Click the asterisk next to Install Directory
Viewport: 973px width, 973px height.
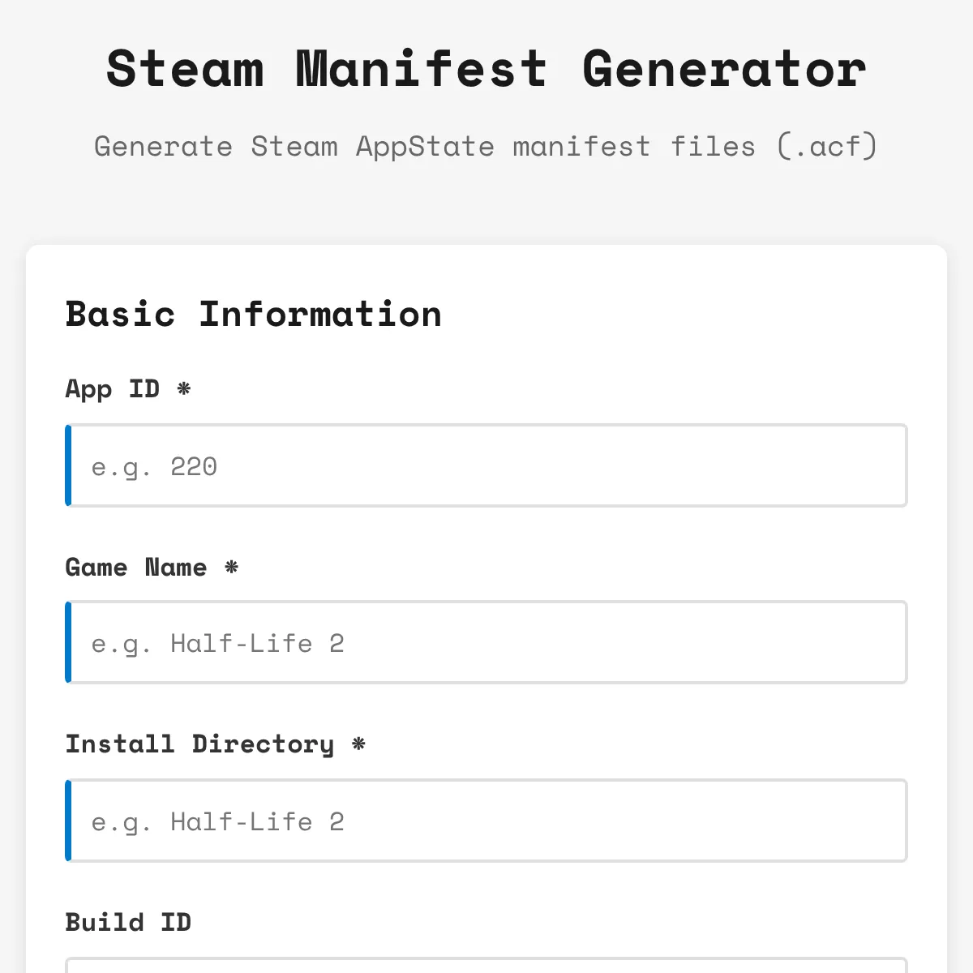[358, 744]
